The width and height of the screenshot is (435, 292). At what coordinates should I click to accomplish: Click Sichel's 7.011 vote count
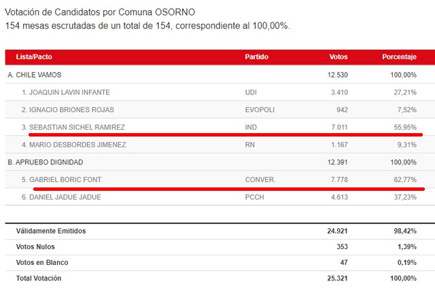click(x=339, y=127)
